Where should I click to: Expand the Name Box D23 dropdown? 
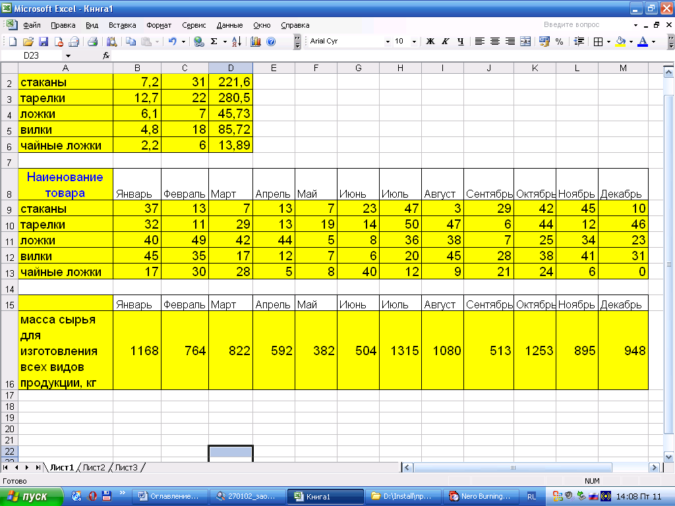pos(68,56)
